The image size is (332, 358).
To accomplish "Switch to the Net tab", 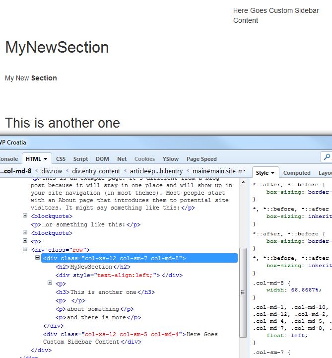I will [x=122, y=159].
